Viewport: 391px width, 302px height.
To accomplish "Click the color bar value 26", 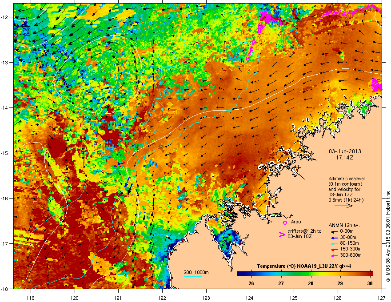I will (x=251, y=283).
